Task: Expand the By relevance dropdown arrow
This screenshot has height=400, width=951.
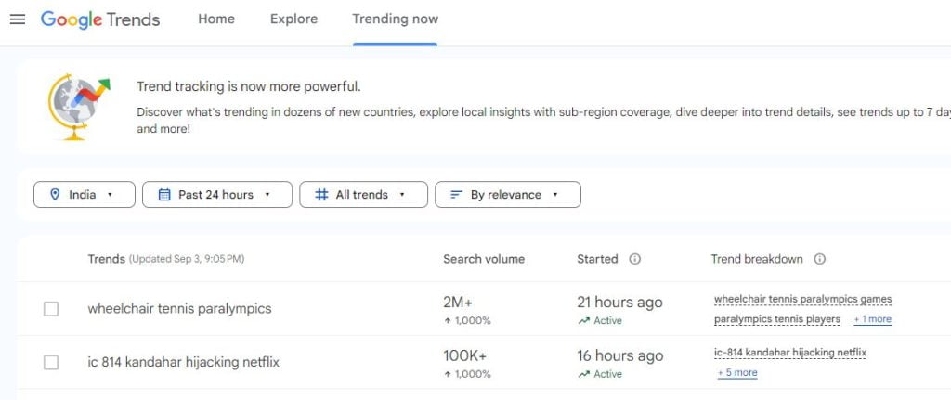Action: click(555, 195)
